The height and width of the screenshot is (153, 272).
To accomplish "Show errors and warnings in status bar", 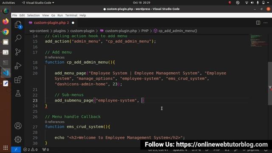I will point(30,150).
